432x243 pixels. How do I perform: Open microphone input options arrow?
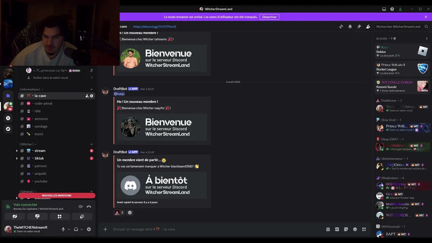(x=69, y=229)
